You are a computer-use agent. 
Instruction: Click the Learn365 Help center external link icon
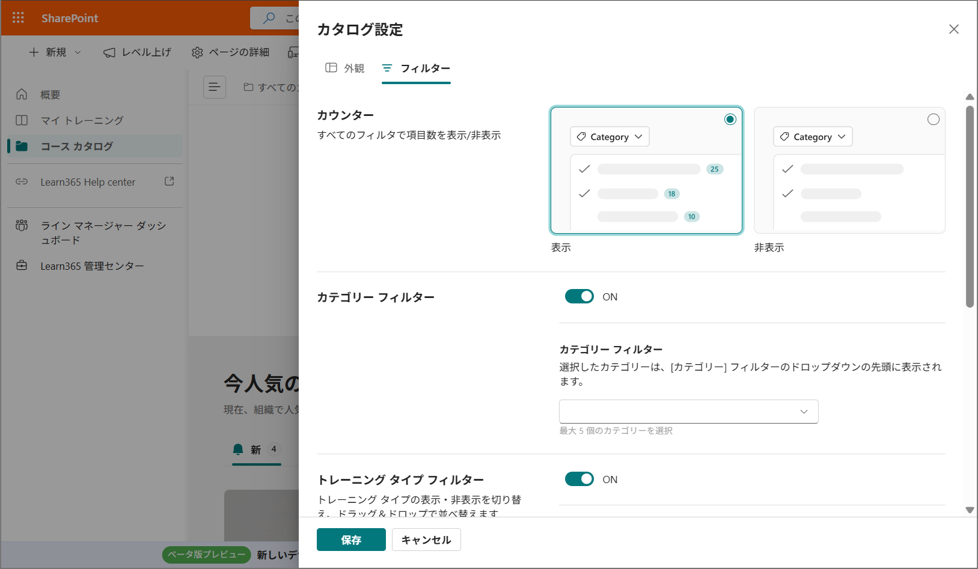(170, 181)
